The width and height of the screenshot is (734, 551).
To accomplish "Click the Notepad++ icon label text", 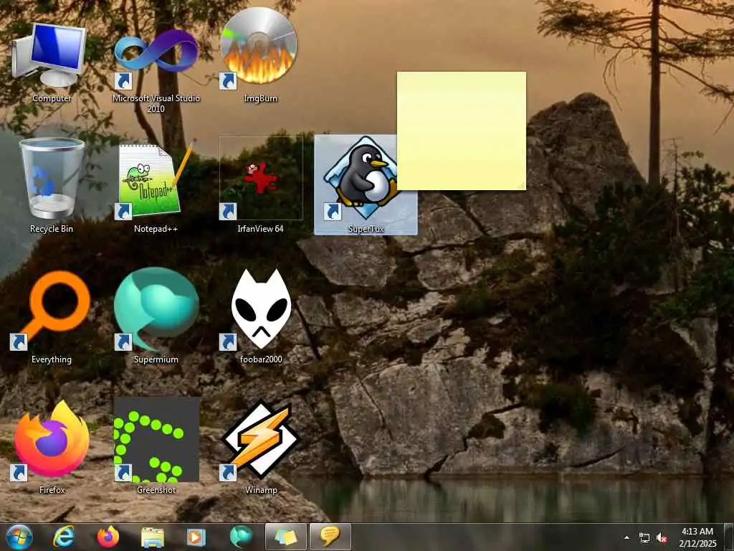I will point(156,229).
